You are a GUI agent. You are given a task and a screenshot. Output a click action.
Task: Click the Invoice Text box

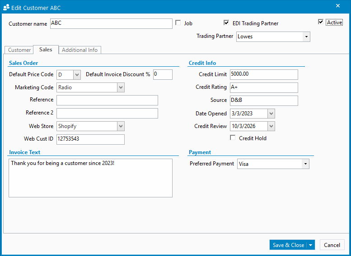click(x=90, y=178)
